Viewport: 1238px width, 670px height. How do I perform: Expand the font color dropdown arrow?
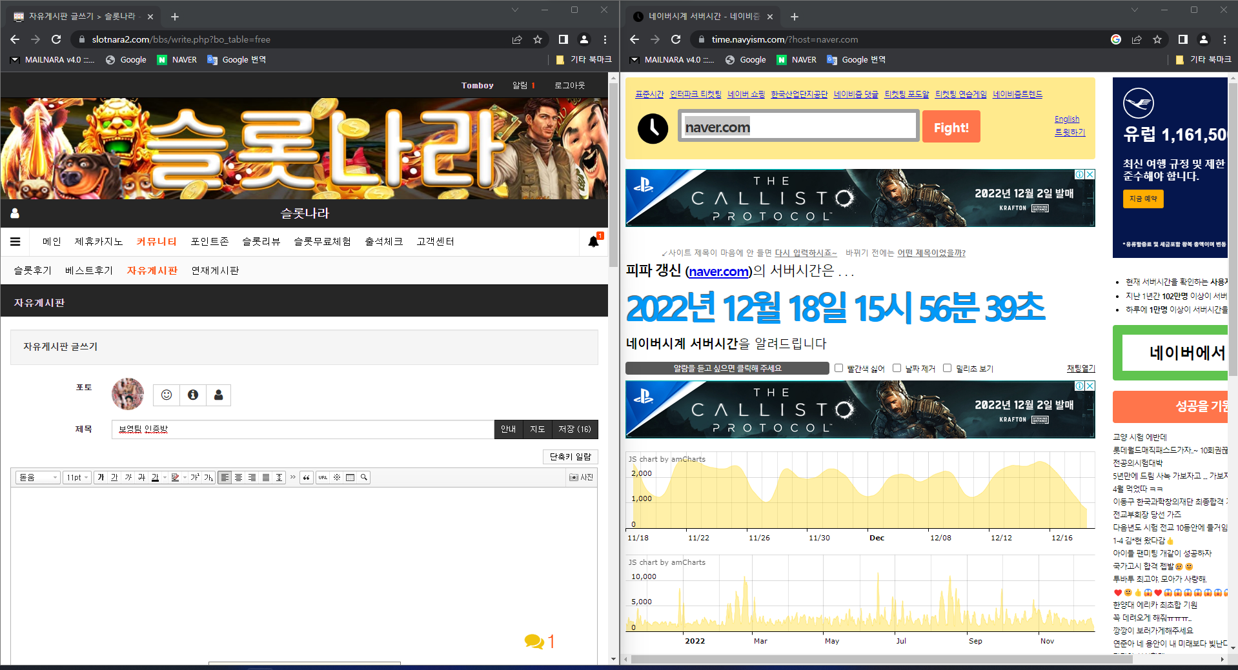(165, 477)
